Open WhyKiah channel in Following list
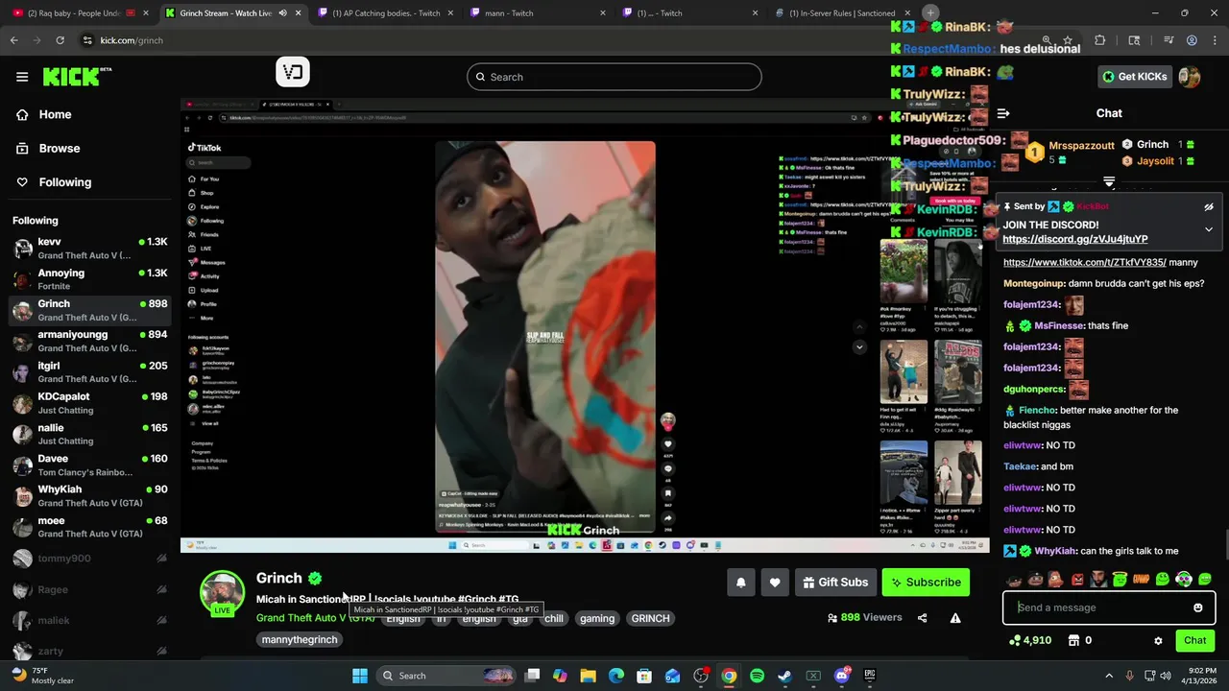Image resolution: width=1229 pixels, height=691 pixels. click(91, 495)
